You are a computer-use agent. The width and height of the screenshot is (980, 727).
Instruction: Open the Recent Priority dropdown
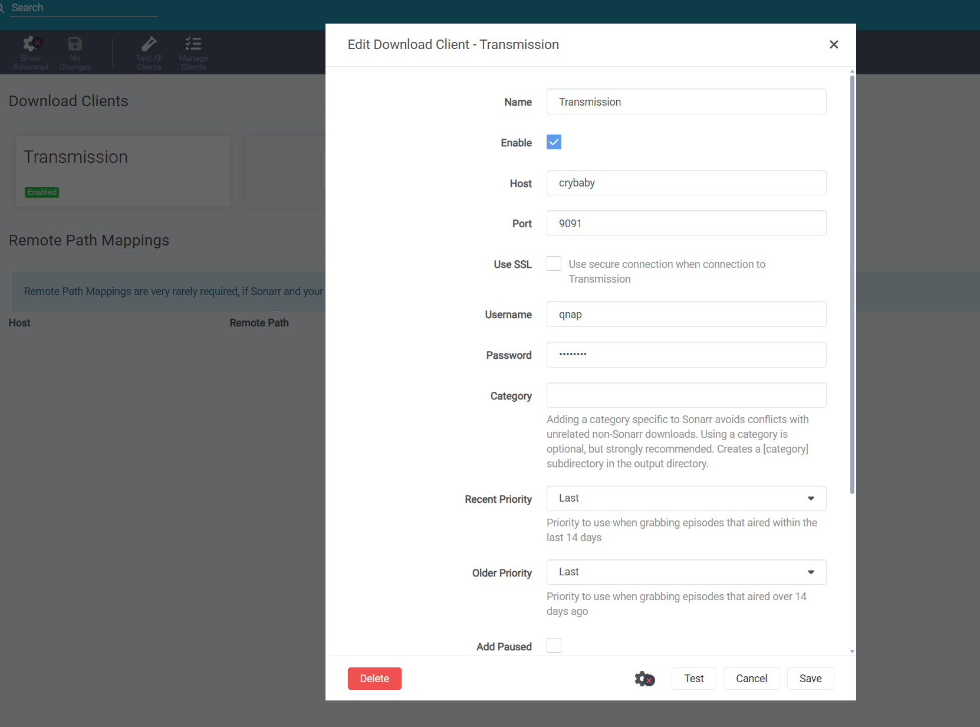click(686, 499)
